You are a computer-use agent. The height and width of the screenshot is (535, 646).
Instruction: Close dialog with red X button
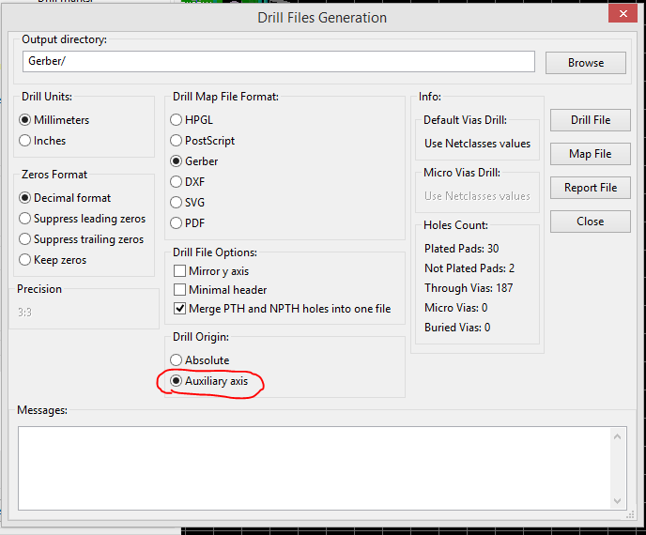[623, 13]
